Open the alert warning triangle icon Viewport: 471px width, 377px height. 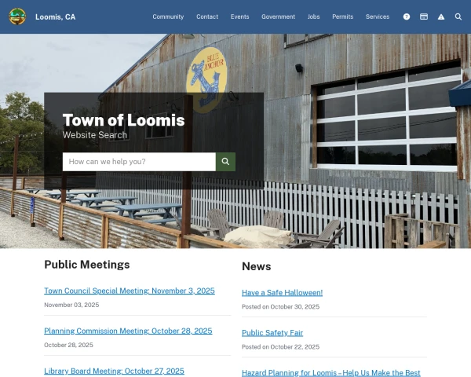(441, 16)
